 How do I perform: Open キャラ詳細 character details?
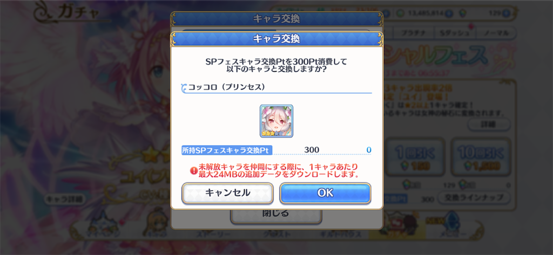tap(65, 199)
